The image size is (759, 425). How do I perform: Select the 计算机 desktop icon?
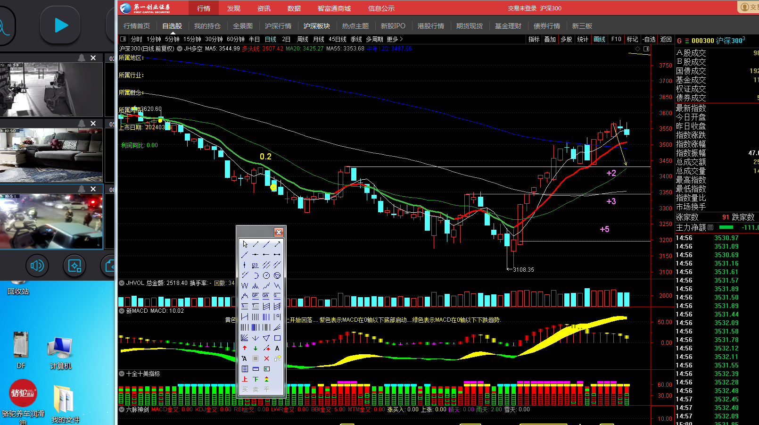(60, 353)
